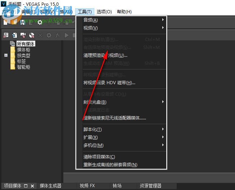The height and width of the screenshot is (190, 235).
Task: Switch to the 项目媒体 tab
Action: pyautogui.click(x=13, y=186)
